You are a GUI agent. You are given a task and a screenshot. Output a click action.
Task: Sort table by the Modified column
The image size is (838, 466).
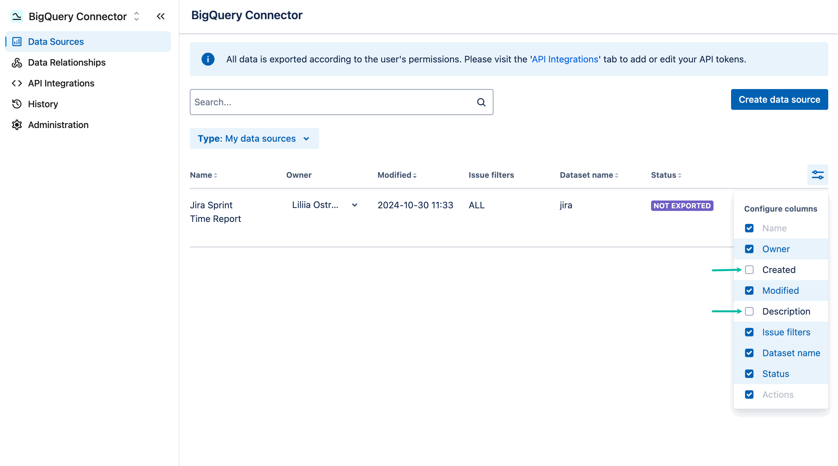click(x=397, y=175)
